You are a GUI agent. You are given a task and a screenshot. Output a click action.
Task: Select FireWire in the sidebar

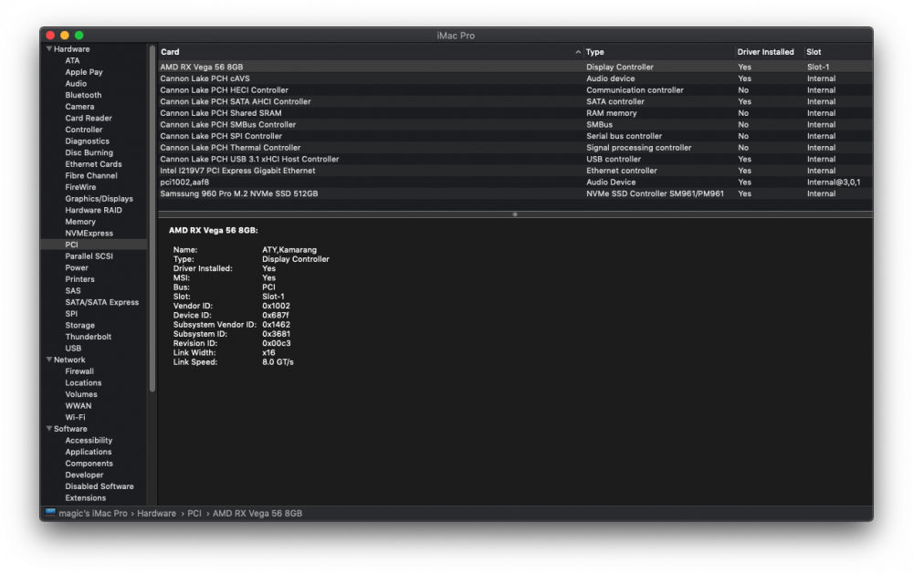click(x=80, y=187)
